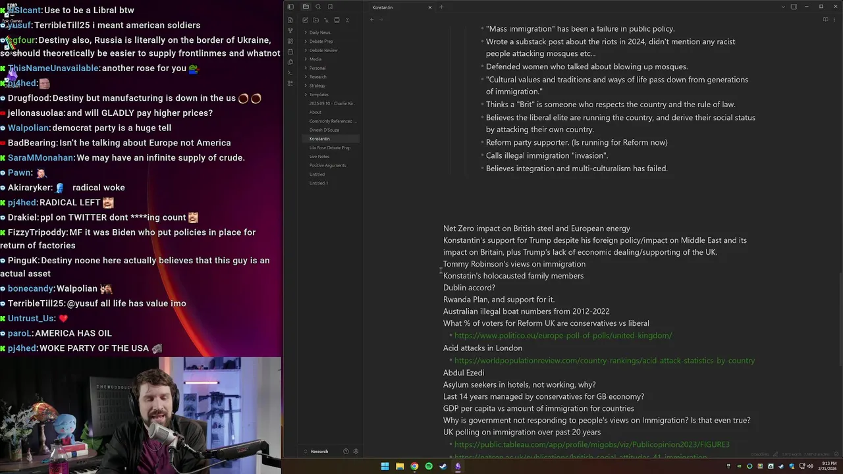This screenshot has height=474, width=843.
Task: Click the 'Dublin accord?' line
Action: point(469,288)
